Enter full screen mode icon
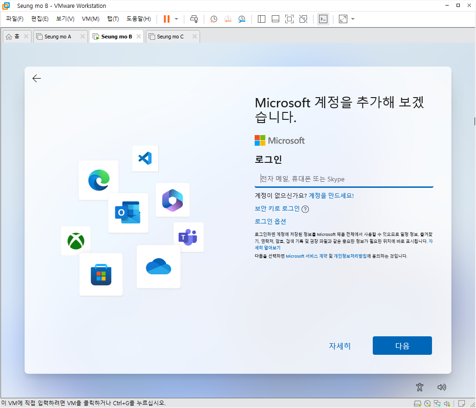The width and height of the screenshot is (476, 408). tap(289, 19)
